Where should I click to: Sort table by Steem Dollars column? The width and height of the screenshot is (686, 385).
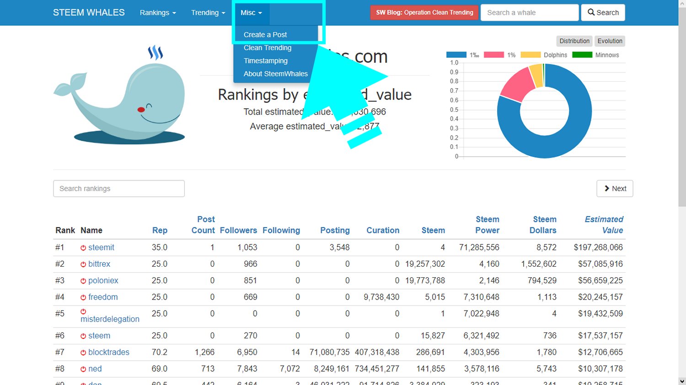pyautogui.click(x=543, y=225)
